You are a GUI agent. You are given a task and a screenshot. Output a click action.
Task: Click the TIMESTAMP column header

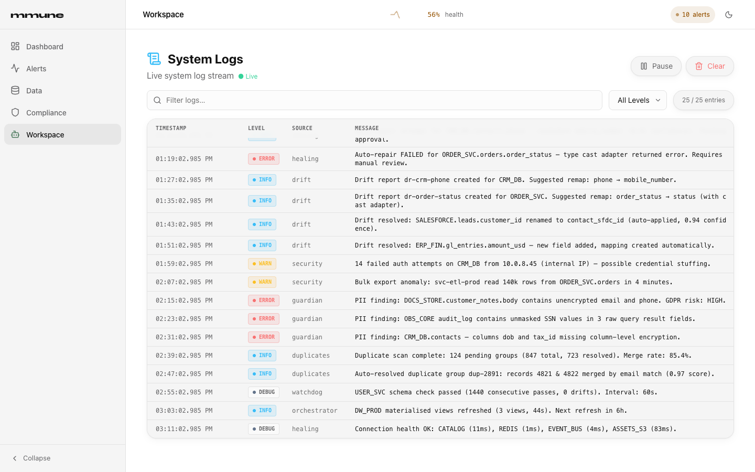click(x=171, y=128)
